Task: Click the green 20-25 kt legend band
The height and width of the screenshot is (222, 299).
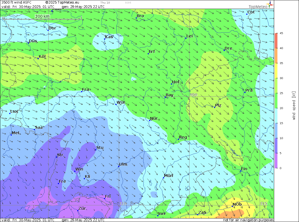Action: pos(276,101)
